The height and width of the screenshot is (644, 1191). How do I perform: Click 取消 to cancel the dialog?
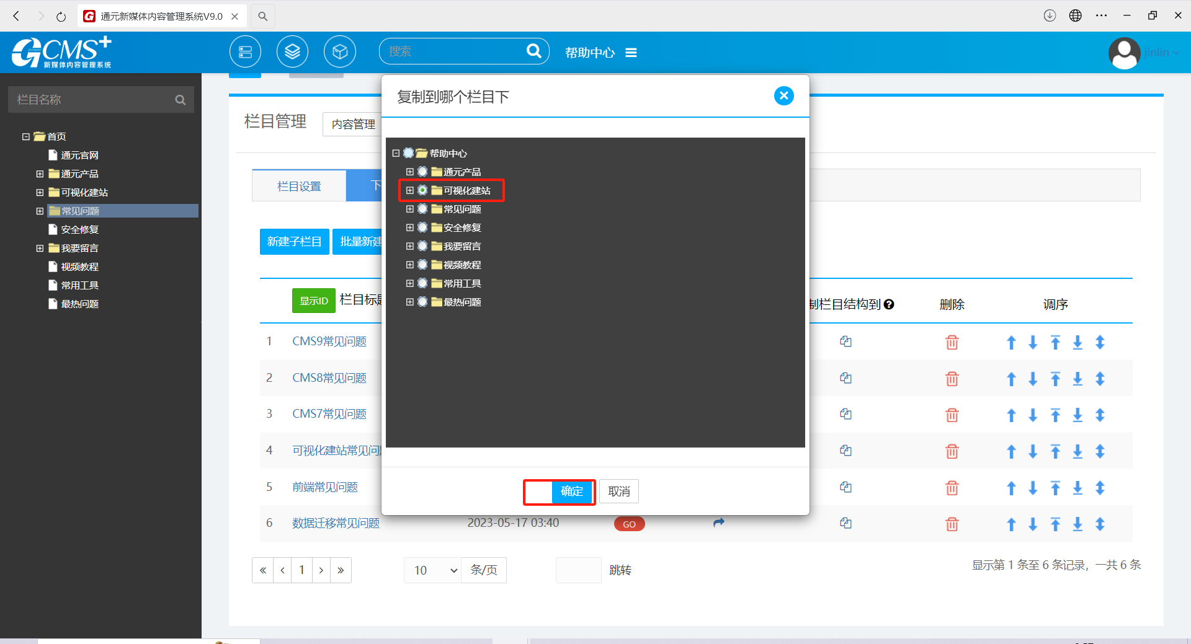(618, 492)
